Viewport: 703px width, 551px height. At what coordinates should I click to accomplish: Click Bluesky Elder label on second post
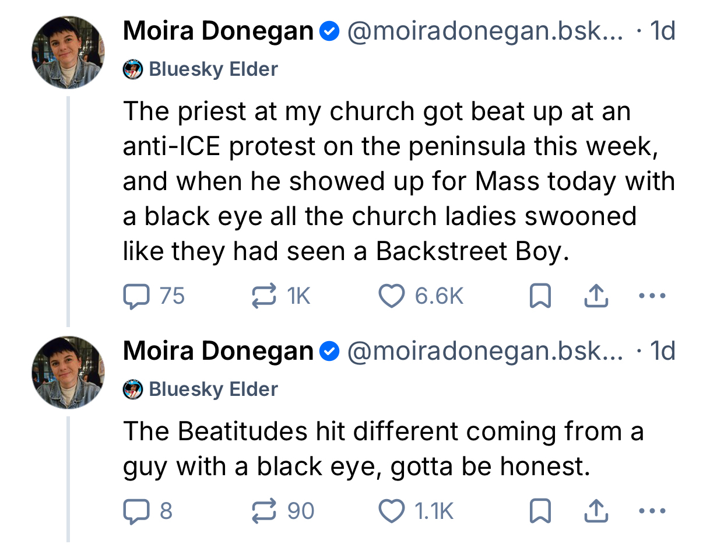pos(213,389)
